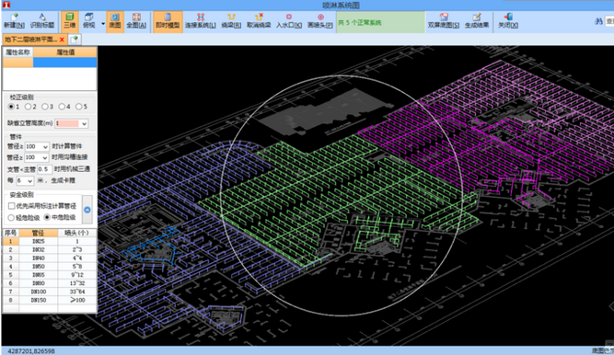Open the 缺省立管高度(m) dropdown
Screen dimensions: 614x355
tap(84, 123)
